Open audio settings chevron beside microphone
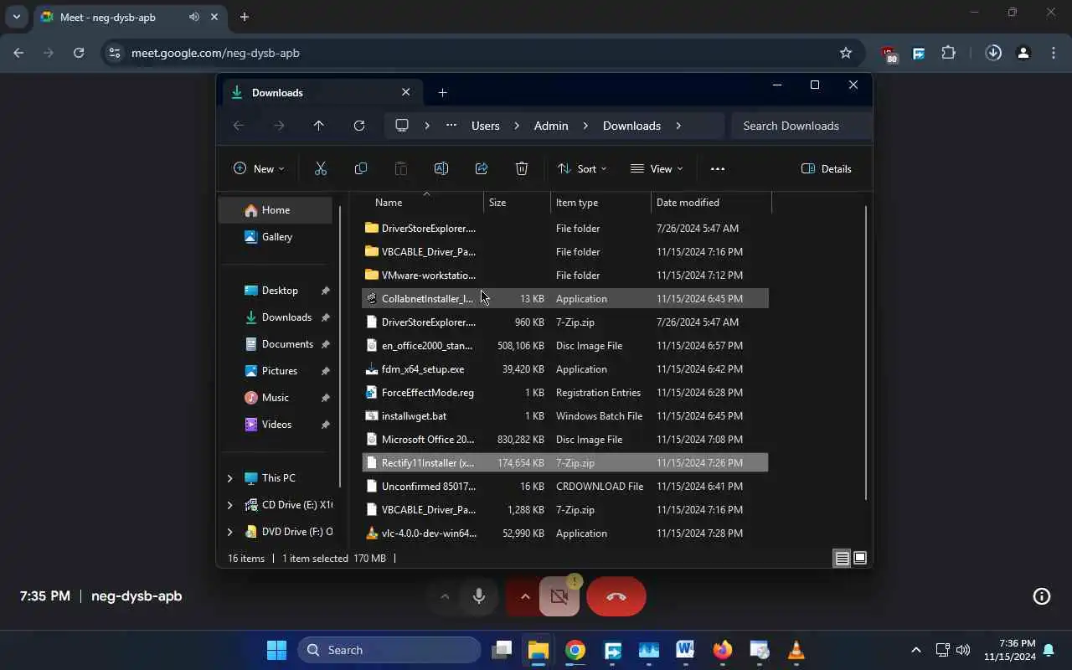Screen dimensions: 1072x670 click(x=445, y=596)
